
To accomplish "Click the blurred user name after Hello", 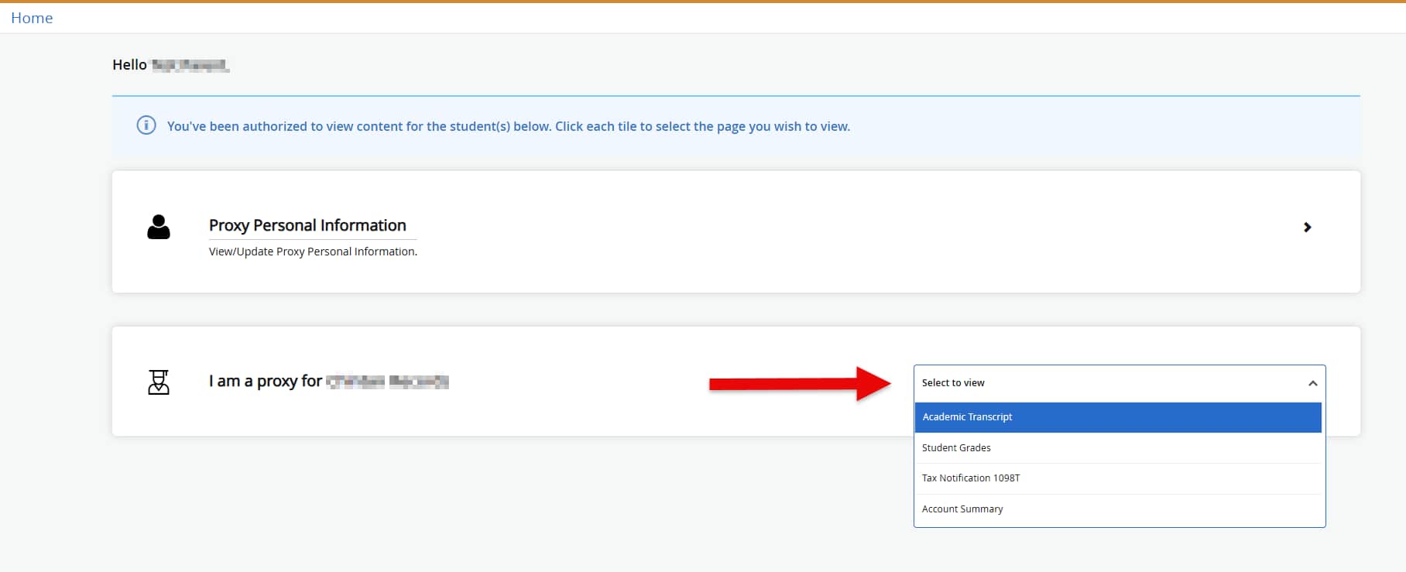I will (x=190, y=66).
